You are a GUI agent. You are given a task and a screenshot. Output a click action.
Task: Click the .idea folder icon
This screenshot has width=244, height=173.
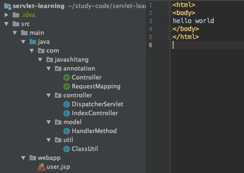(x=16, y=15)
